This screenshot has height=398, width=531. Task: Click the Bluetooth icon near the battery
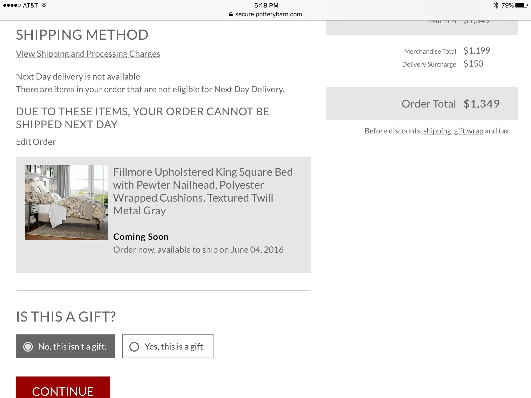pos(496,5)
